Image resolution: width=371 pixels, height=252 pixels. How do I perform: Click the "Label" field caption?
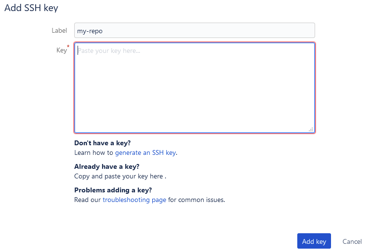[x=59, y=30]
